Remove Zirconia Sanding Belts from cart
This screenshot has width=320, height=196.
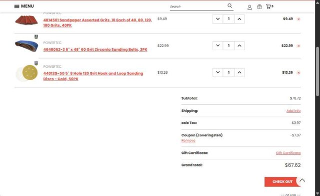(x=298, y=46)
